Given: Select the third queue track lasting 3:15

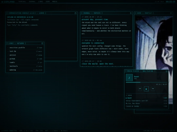Looking at the screenshot, I should [x=147, y=104].
